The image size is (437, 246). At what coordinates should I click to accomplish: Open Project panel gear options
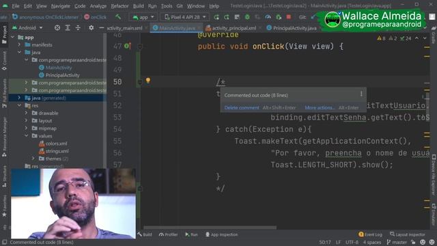91,28
